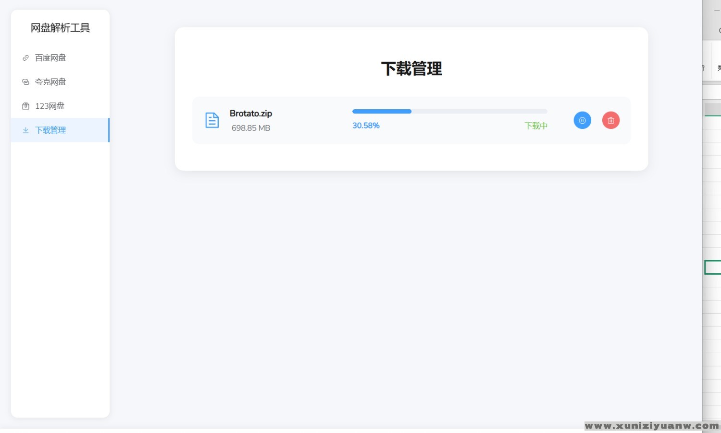This screenshot has height=433, width=721.
Task: Open the 百度网盘 page
Action: click(50, 58)
